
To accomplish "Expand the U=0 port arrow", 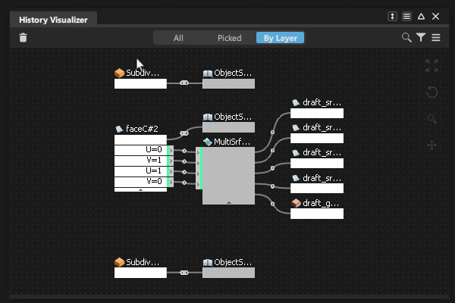I will (171, 150).
